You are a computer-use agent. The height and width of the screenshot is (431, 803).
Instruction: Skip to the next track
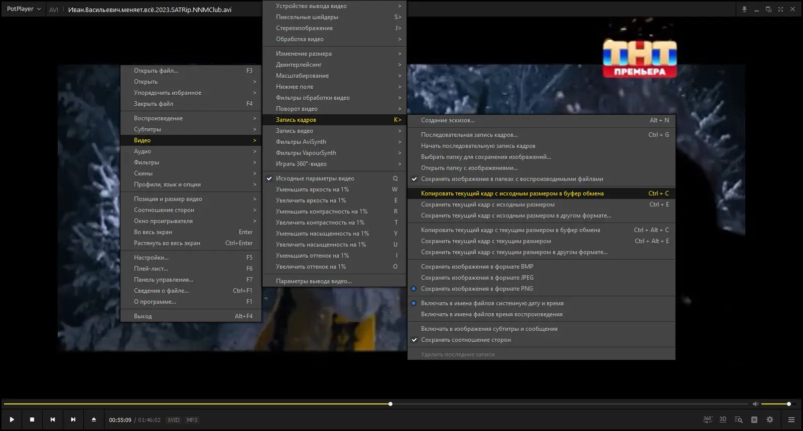pyautogui.click(x=73, y=419)
